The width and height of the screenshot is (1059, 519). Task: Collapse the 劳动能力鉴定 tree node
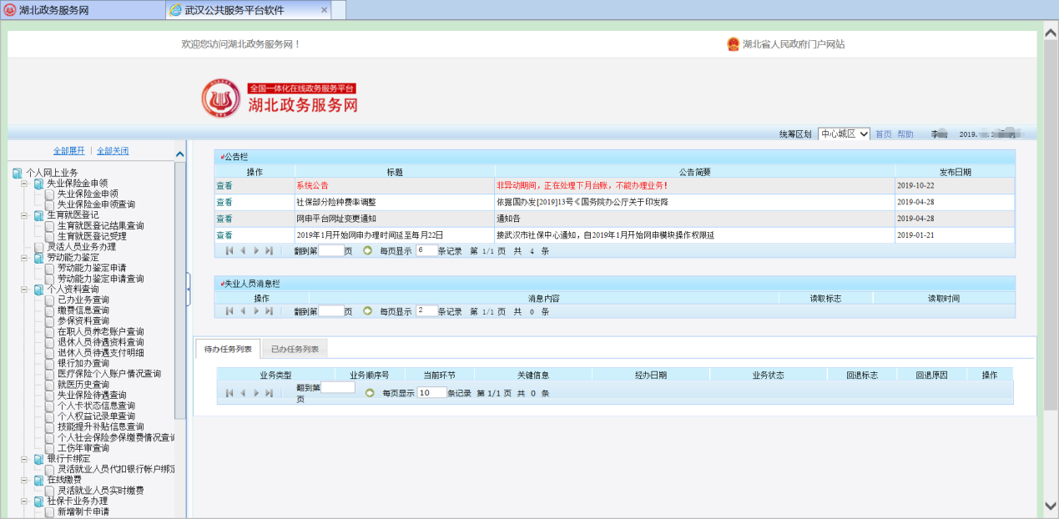[24, 258]
